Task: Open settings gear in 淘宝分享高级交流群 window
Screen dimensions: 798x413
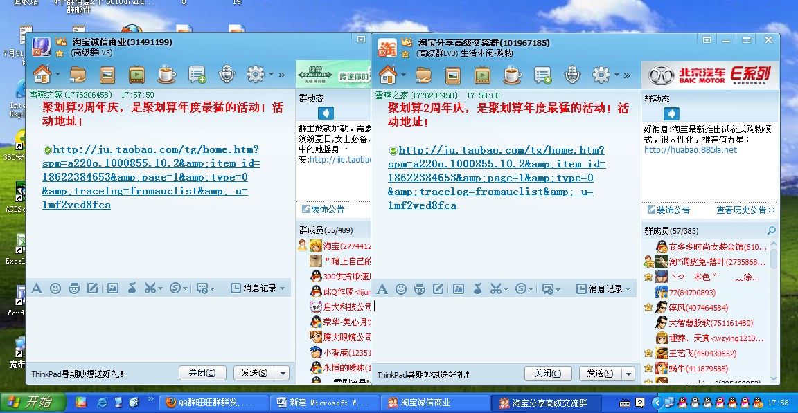Action: point(601,75)
